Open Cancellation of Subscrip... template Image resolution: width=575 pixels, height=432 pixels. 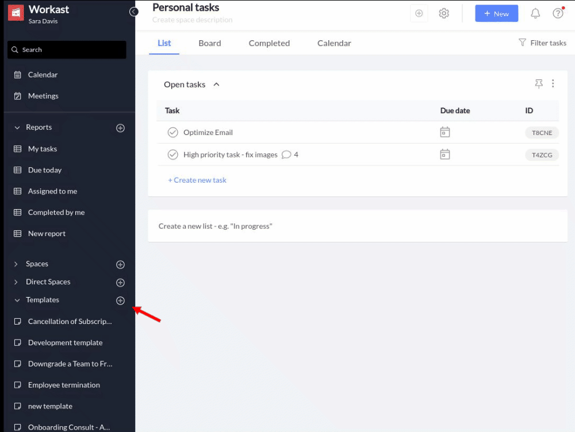coord(70,321)
